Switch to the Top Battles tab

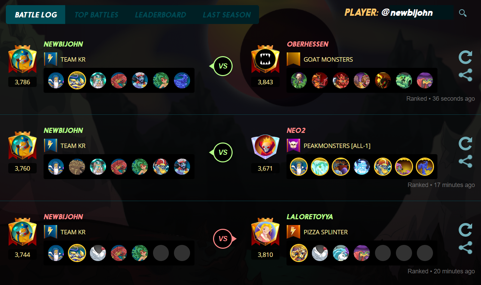click(96, 15)
